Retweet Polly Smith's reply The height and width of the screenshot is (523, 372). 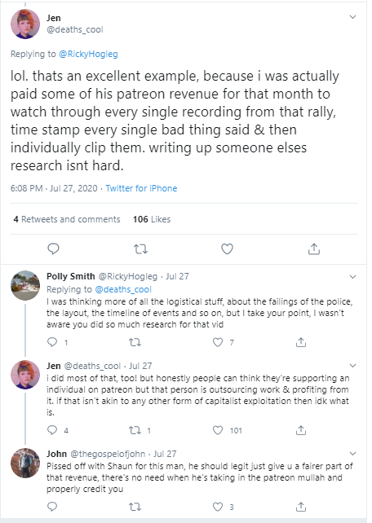(x=135, y=342)
